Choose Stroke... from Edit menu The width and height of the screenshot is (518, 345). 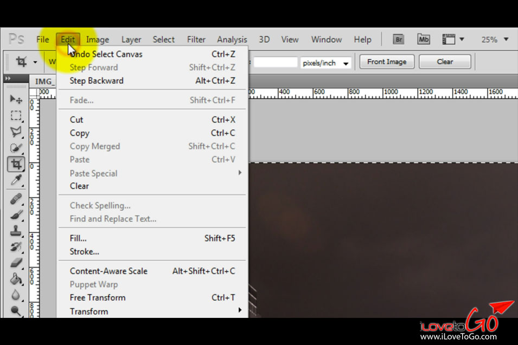pos(152,251)
